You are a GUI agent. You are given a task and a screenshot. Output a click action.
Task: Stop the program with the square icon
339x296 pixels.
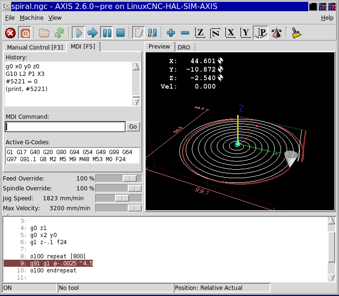pos(120,33)
